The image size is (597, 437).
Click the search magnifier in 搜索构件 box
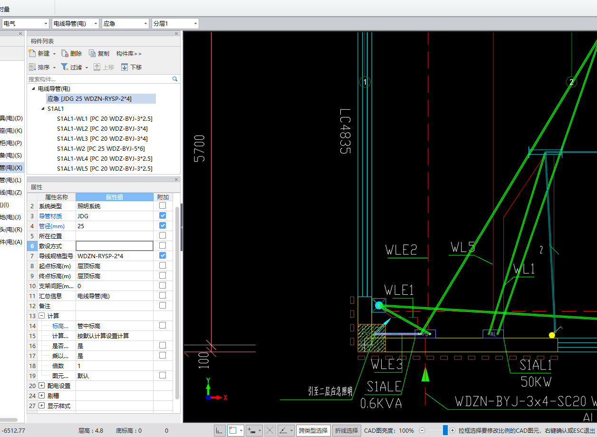pyautogui.click(x=175, y=79)
